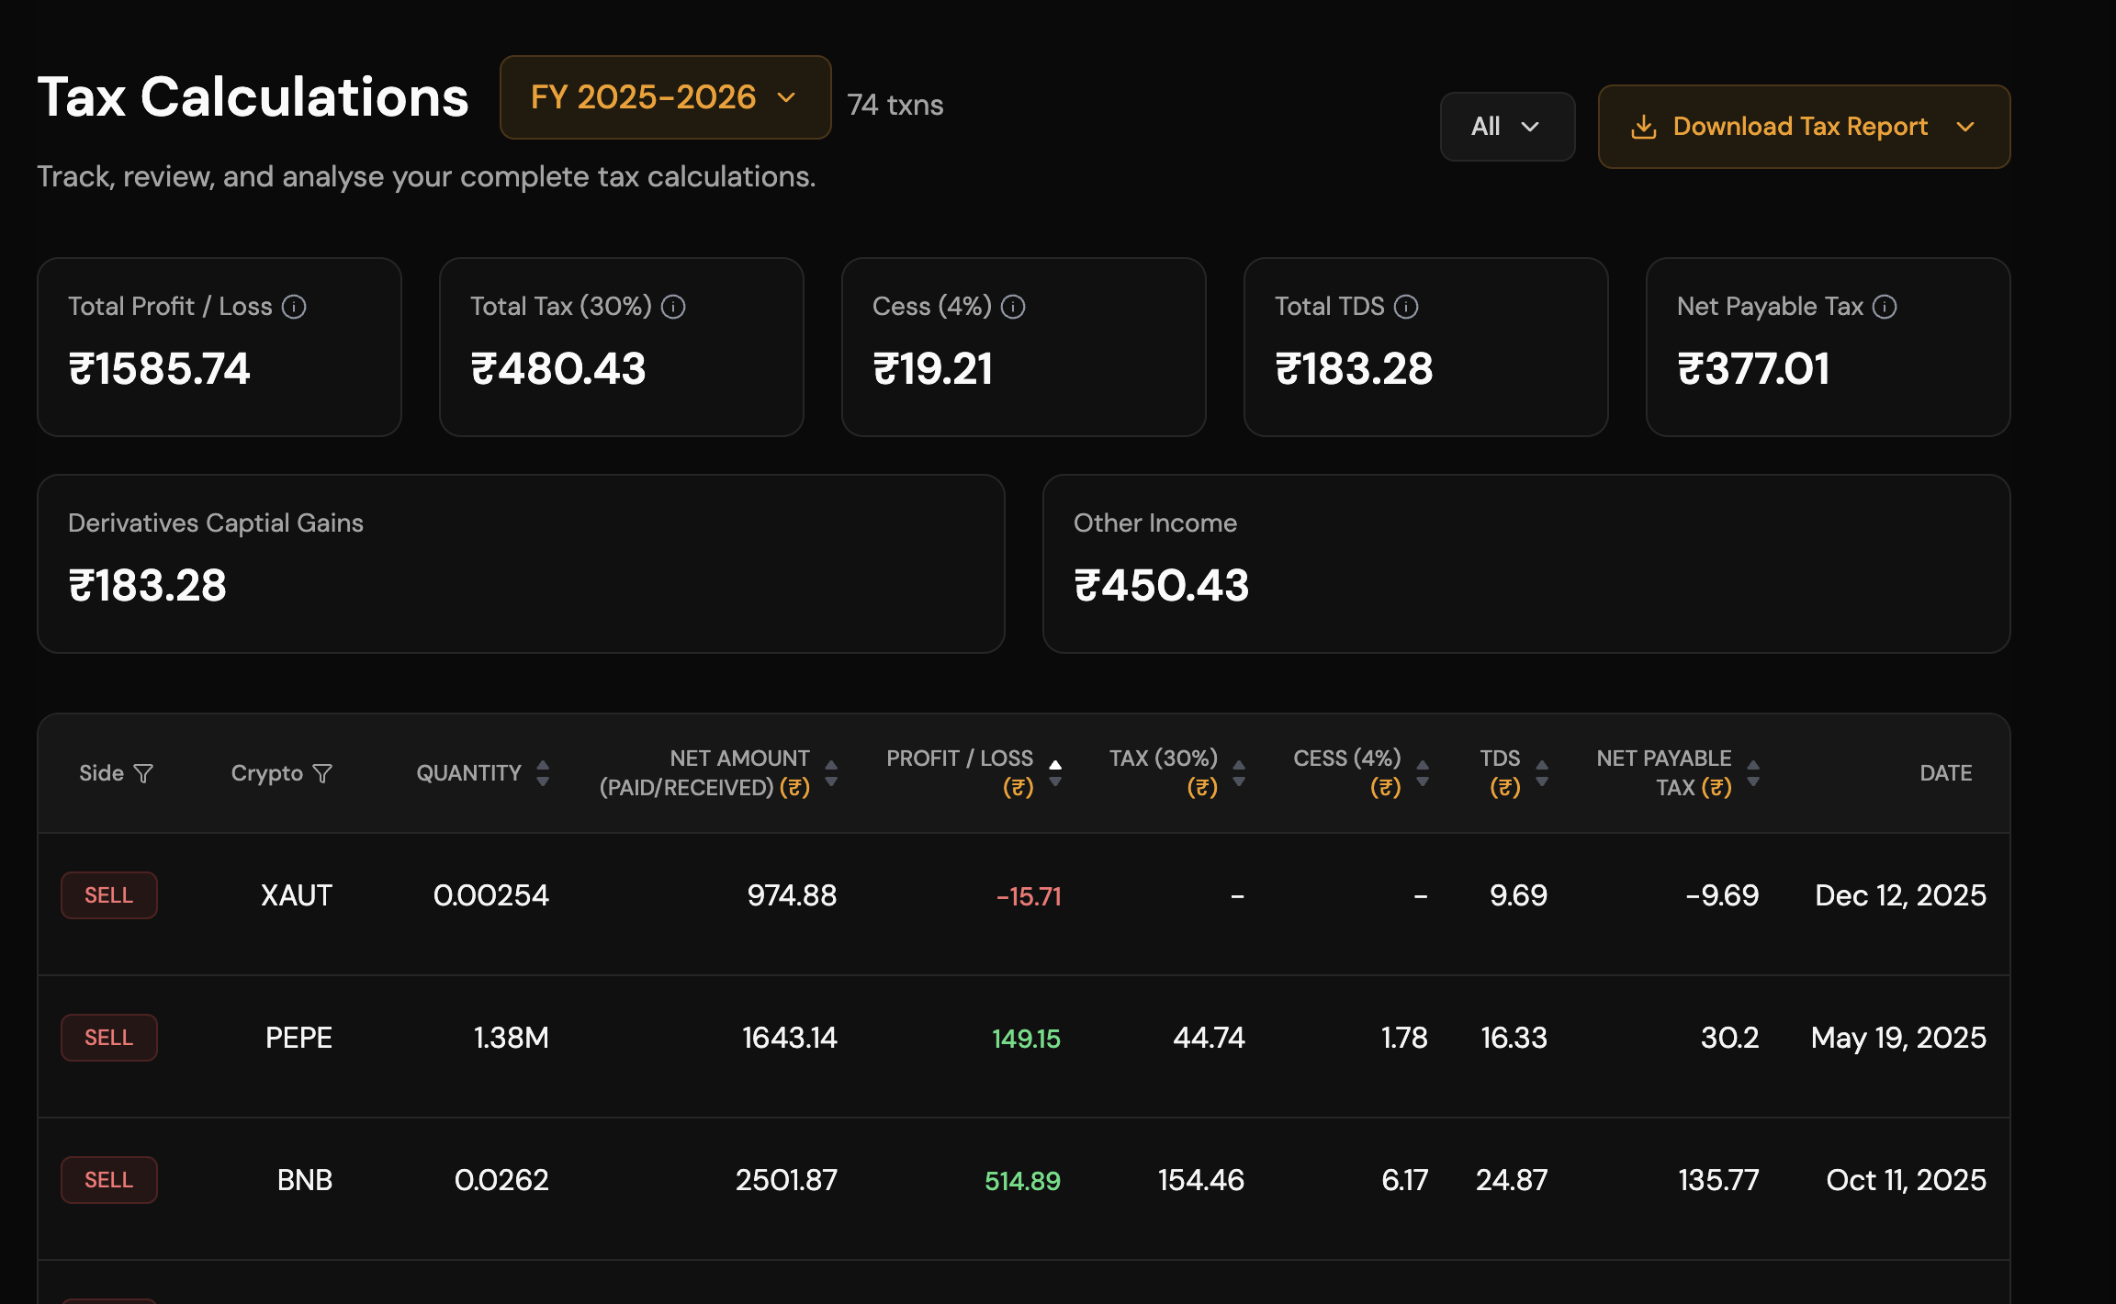Click net amount 974.88 in XAUT row
The width and height of the screenshot is (2116, 1304).
792,895
